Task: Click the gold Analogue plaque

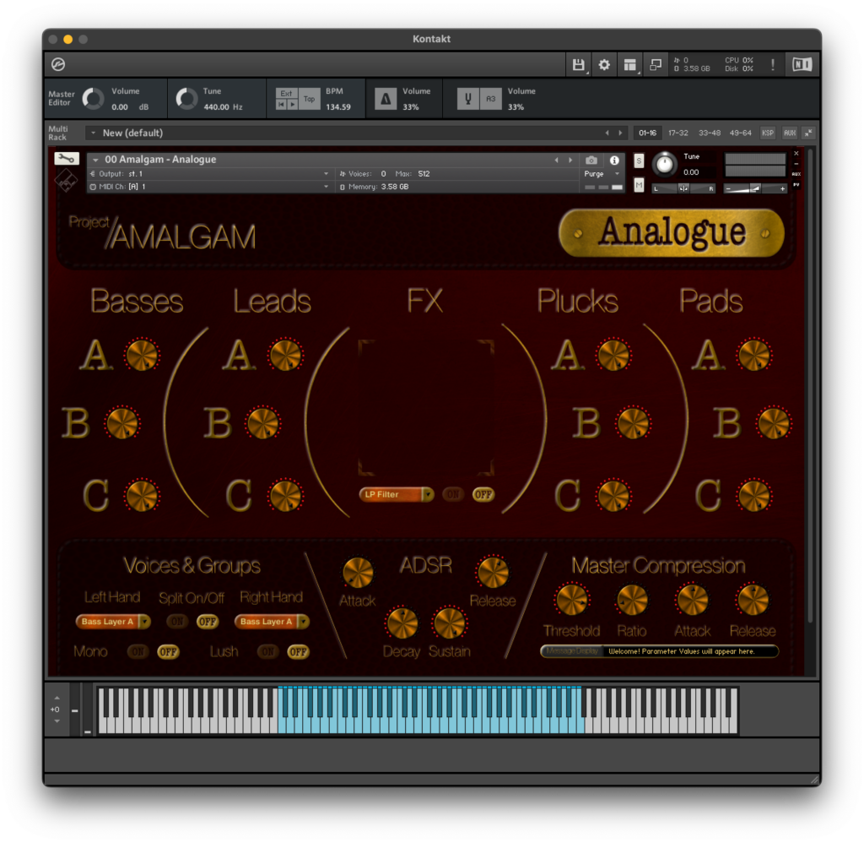Action: pyautogui.click(x=672, y=232)
